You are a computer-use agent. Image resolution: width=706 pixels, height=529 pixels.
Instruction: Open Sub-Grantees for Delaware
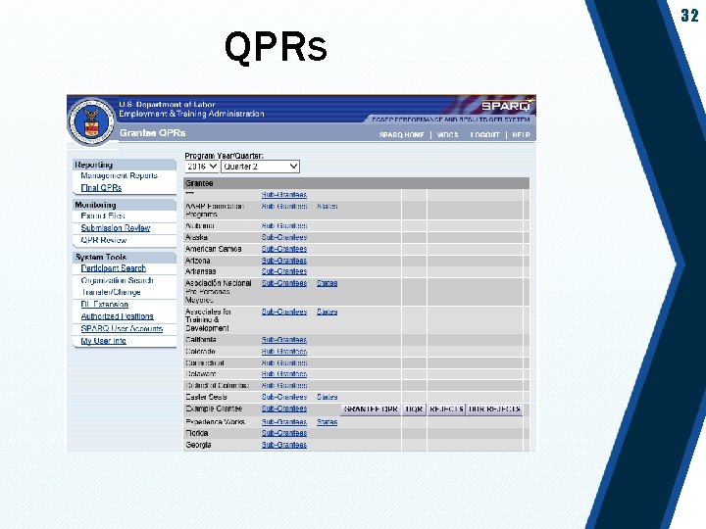point(284,374)
